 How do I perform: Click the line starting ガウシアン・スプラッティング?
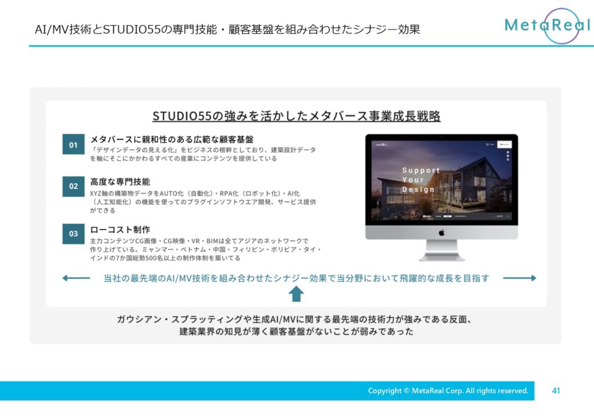coord(294,319)
